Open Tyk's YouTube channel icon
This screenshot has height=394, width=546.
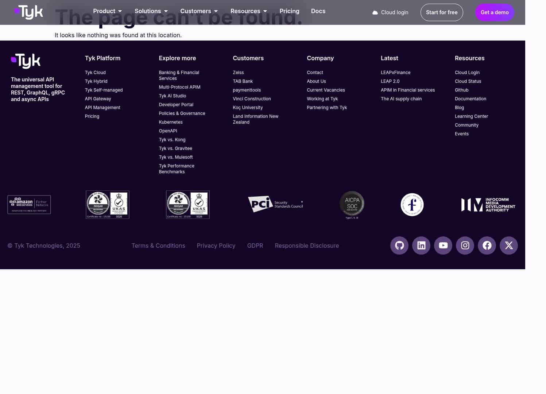443,246
